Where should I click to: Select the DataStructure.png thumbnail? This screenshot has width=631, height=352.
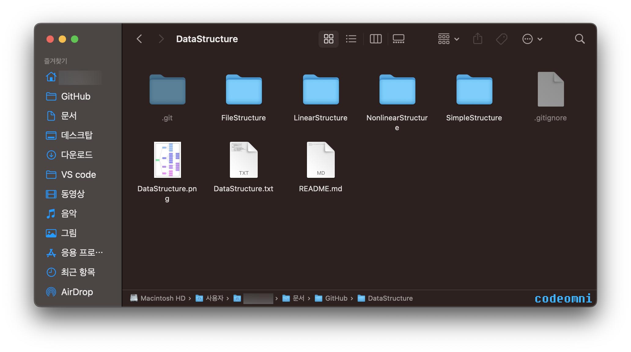[167, 160]
